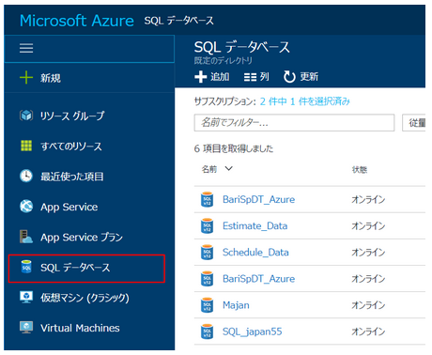Click the database icon beside SQL_japan55
Screen dimensions: 432x355
207,332
